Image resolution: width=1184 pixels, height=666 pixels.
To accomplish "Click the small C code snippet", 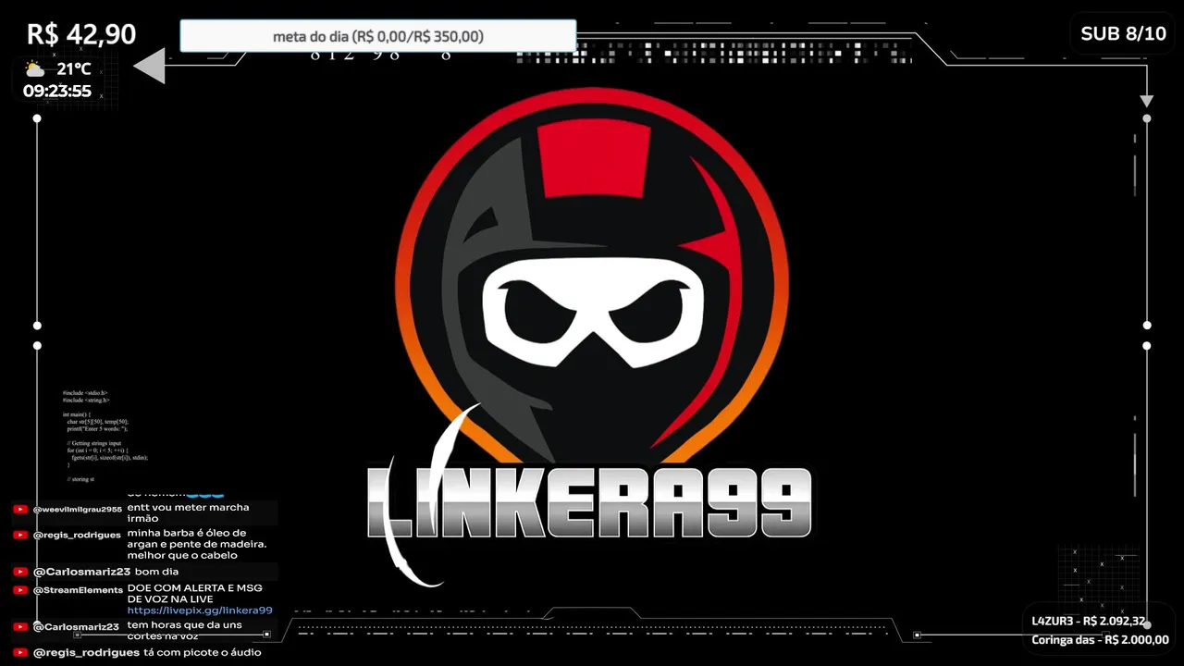I will (105, 436).
